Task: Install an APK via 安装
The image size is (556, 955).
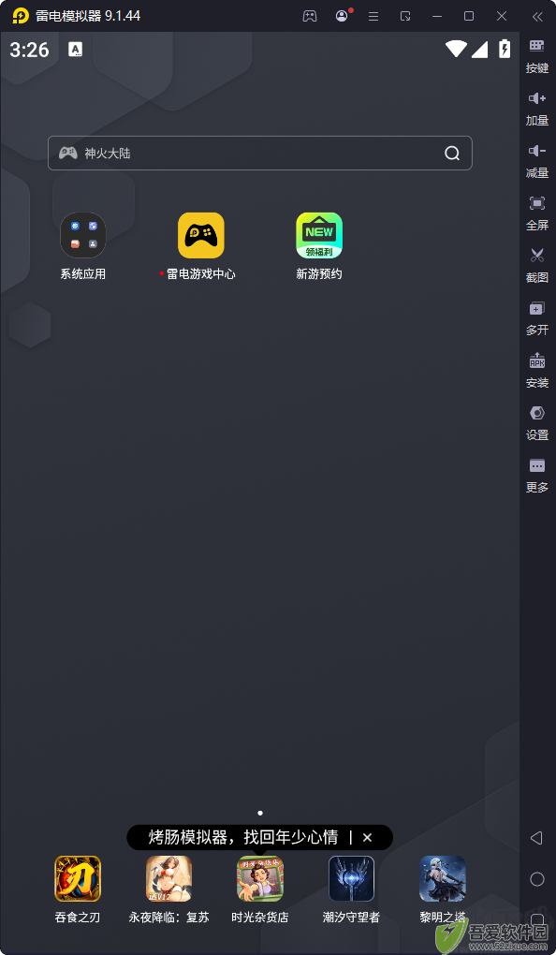Action: (x=536, y=371)
